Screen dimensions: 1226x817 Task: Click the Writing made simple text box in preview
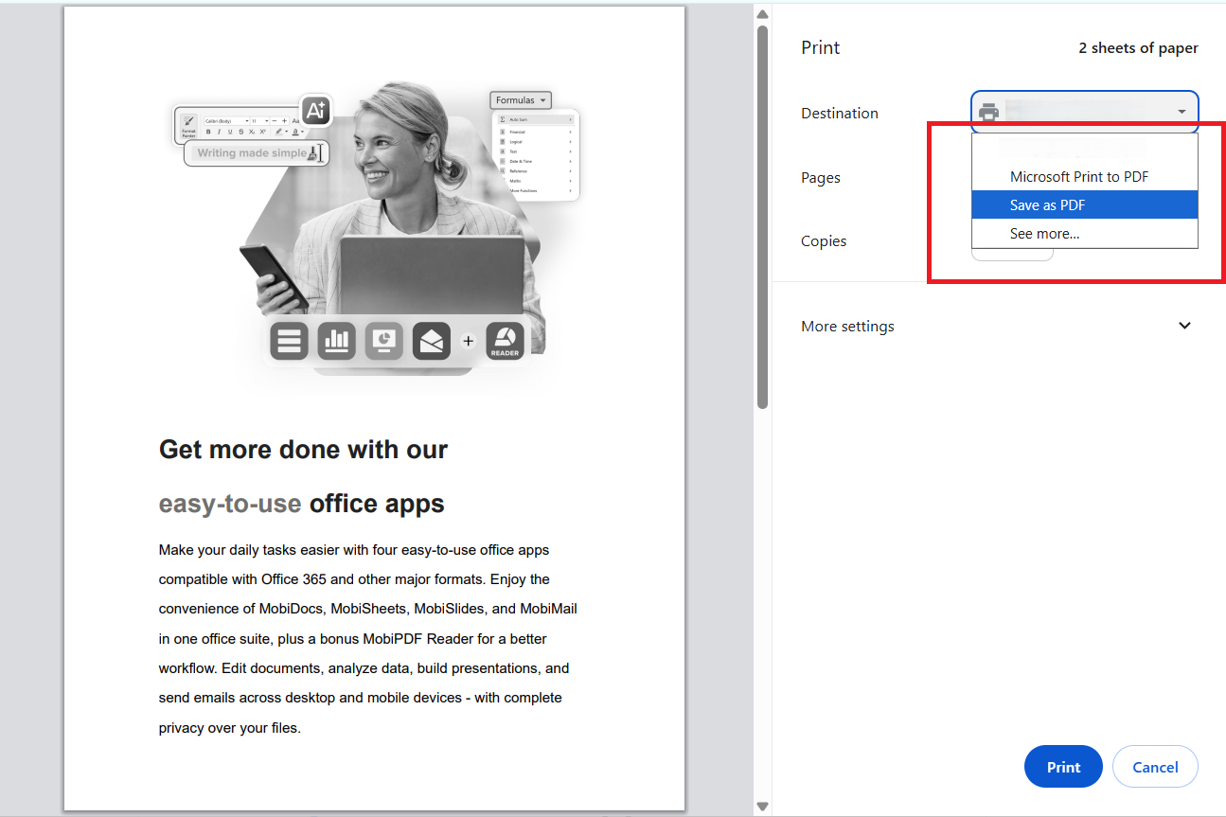coord(255,152)
